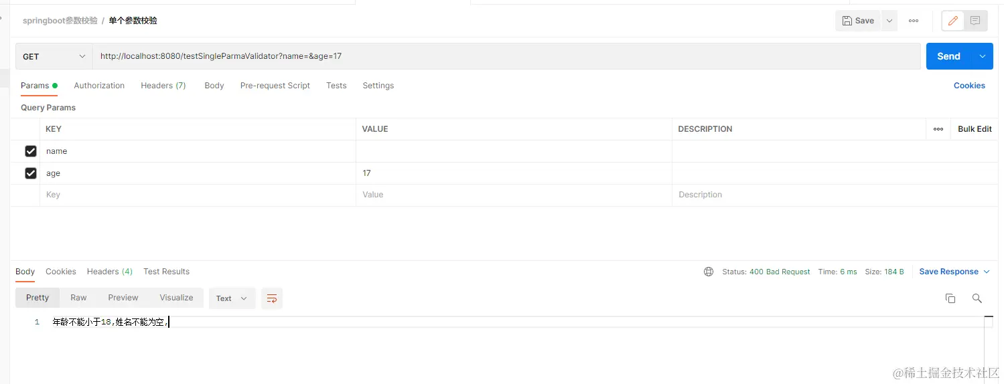Open the response search magnifier icon
The height and width of the screenshot is (384, 1004).
click(977, 298)
